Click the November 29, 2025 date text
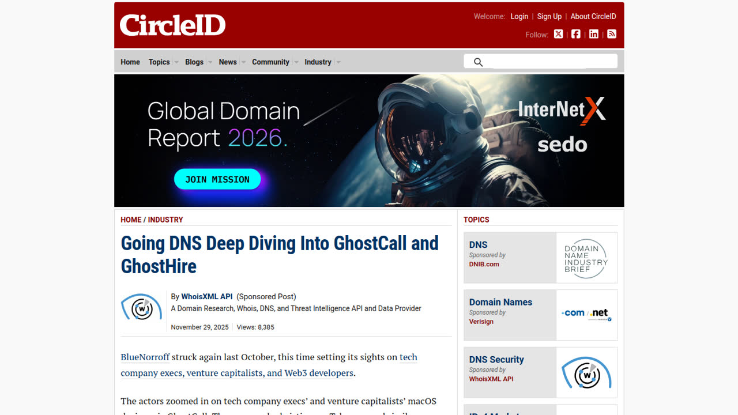 tap(200, 327)
